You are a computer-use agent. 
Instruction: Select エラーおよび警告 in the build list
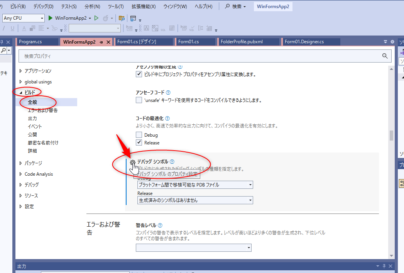pyautogui.click(x=42, y=110)
